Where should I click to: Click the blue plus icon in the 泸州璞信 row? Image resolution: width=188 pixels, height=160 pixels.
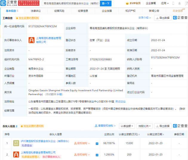[97, 143]
